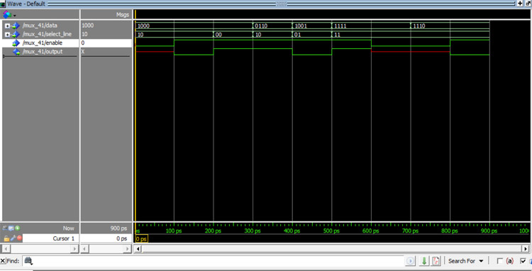Click the Cursor 1 time value 0 ps
This screenshot has width=532, height=271.
point(121,238)
